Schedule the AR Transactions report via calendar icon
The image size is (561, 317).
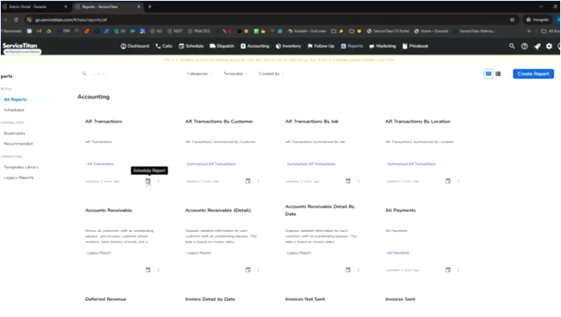coord(148,181)
